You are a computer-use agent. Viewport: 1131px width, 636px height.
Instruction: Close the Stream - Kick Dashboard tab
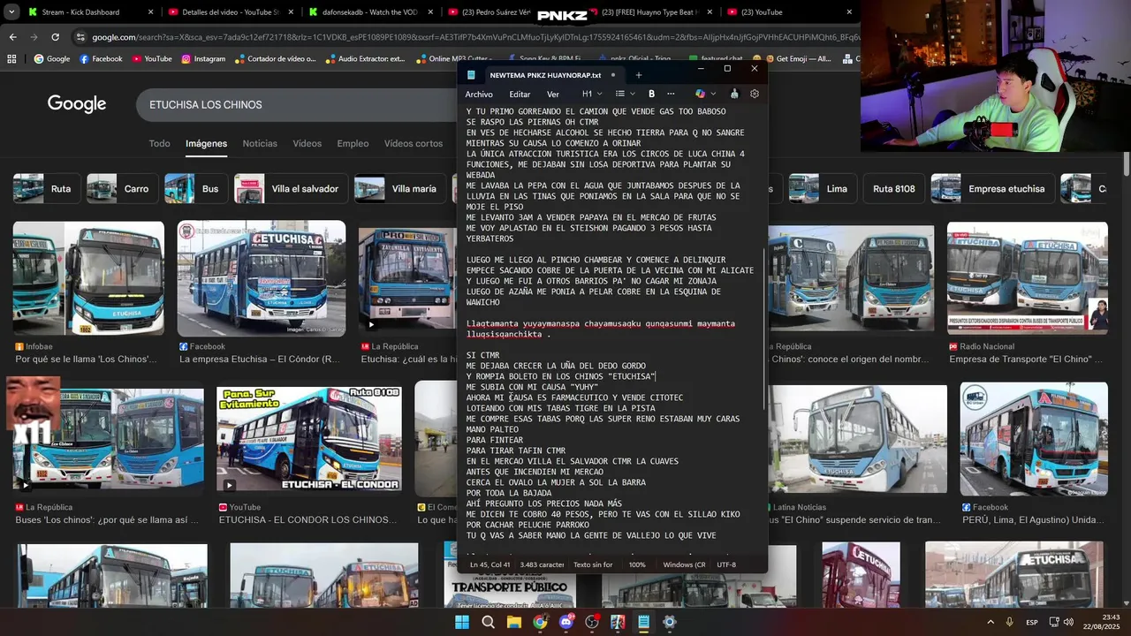(x=150, y=12)
